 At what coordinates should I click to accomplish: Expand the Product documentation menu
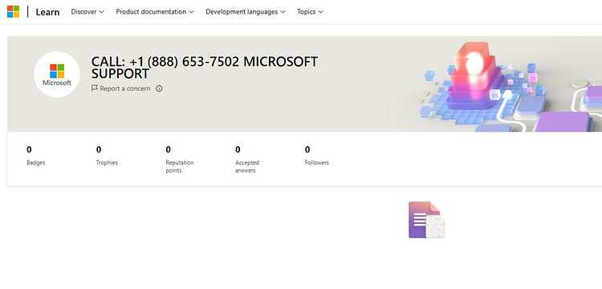tap(155, 12)
